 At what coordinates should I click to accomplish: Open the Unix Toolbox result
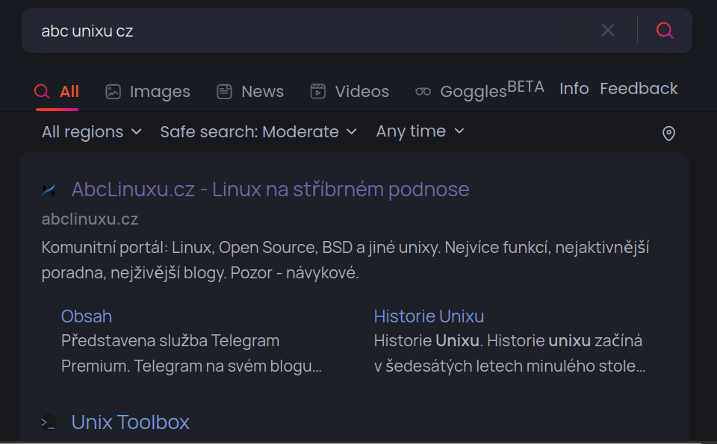pos(130,422)
